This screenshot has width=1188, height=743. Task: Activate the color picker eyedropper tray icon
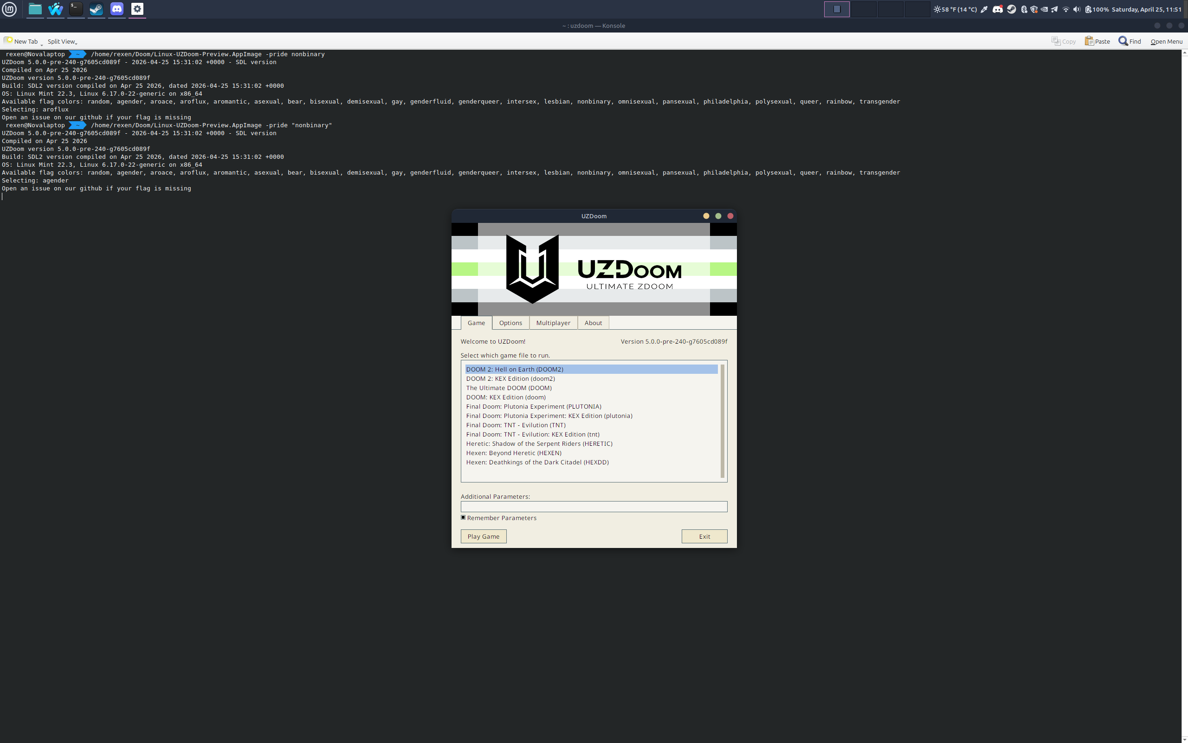(x=984, y=9)
